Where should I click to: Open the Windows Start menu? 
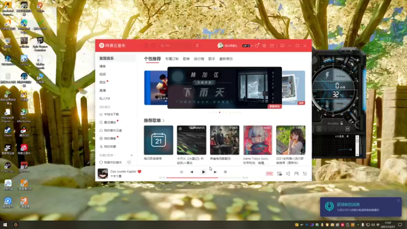click(x=5, y=225)
